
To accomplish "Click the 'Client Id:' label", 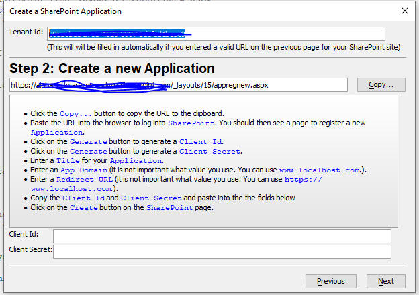I will coord(24,234).
